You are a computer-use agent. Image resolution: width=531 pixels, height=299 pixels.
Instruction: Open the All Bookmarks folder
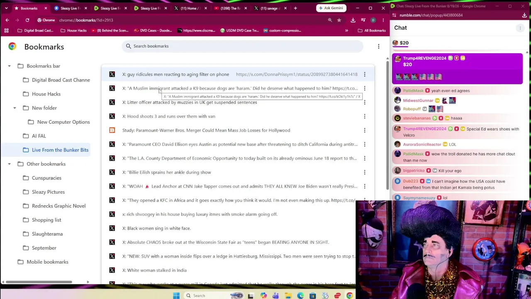372,30
